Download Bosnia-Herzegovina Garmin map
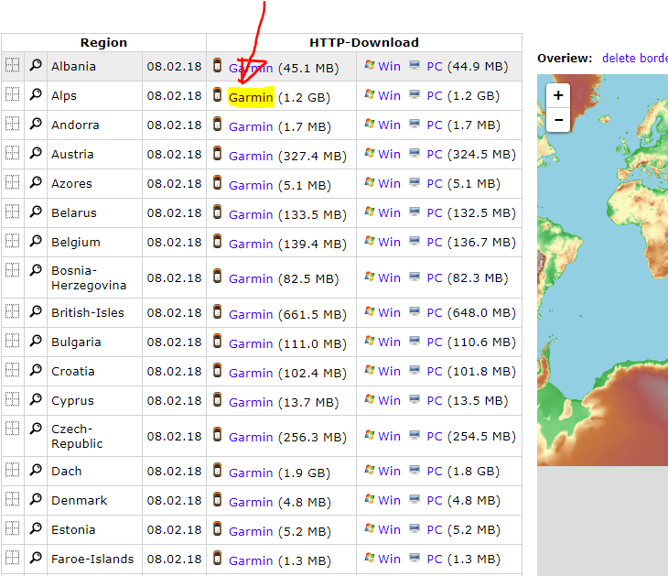Screen dimensions: 668x576 coord(251,278)
